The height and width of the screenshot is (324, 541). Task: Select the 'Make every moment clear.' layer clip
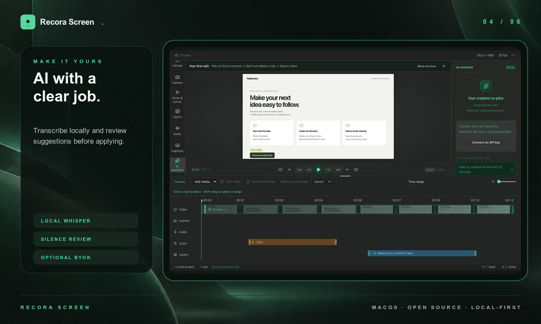tap(422, 253)
